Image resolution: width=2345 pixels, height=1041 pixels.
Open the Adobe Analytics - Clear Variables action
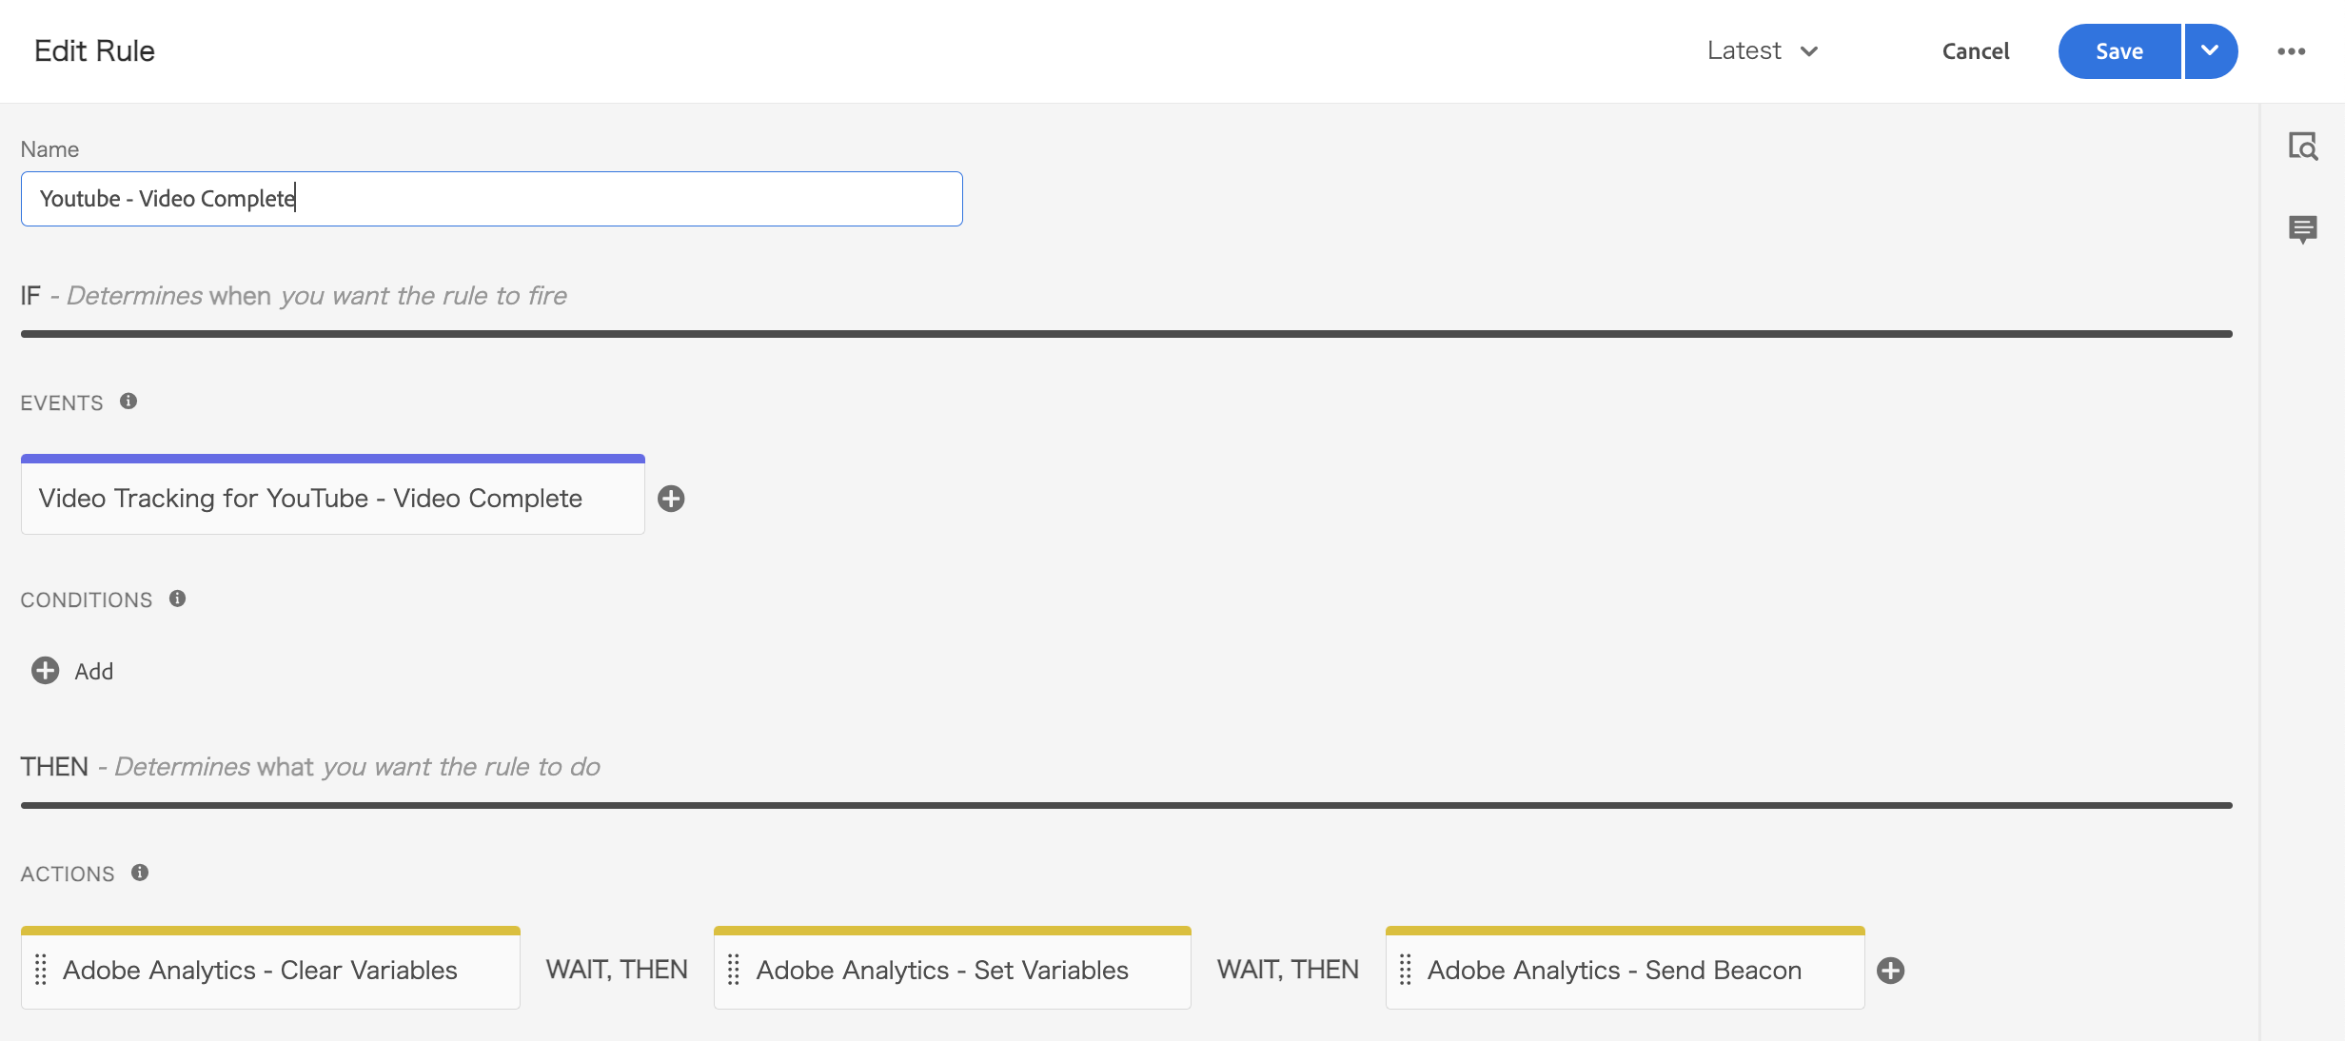click(269, 971)
